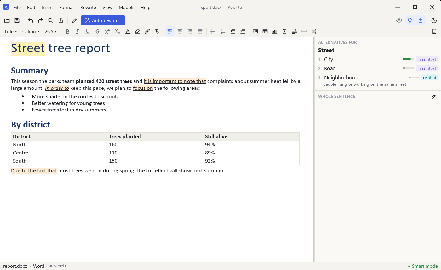Open search with the magnifier icon

pos(51,21)
